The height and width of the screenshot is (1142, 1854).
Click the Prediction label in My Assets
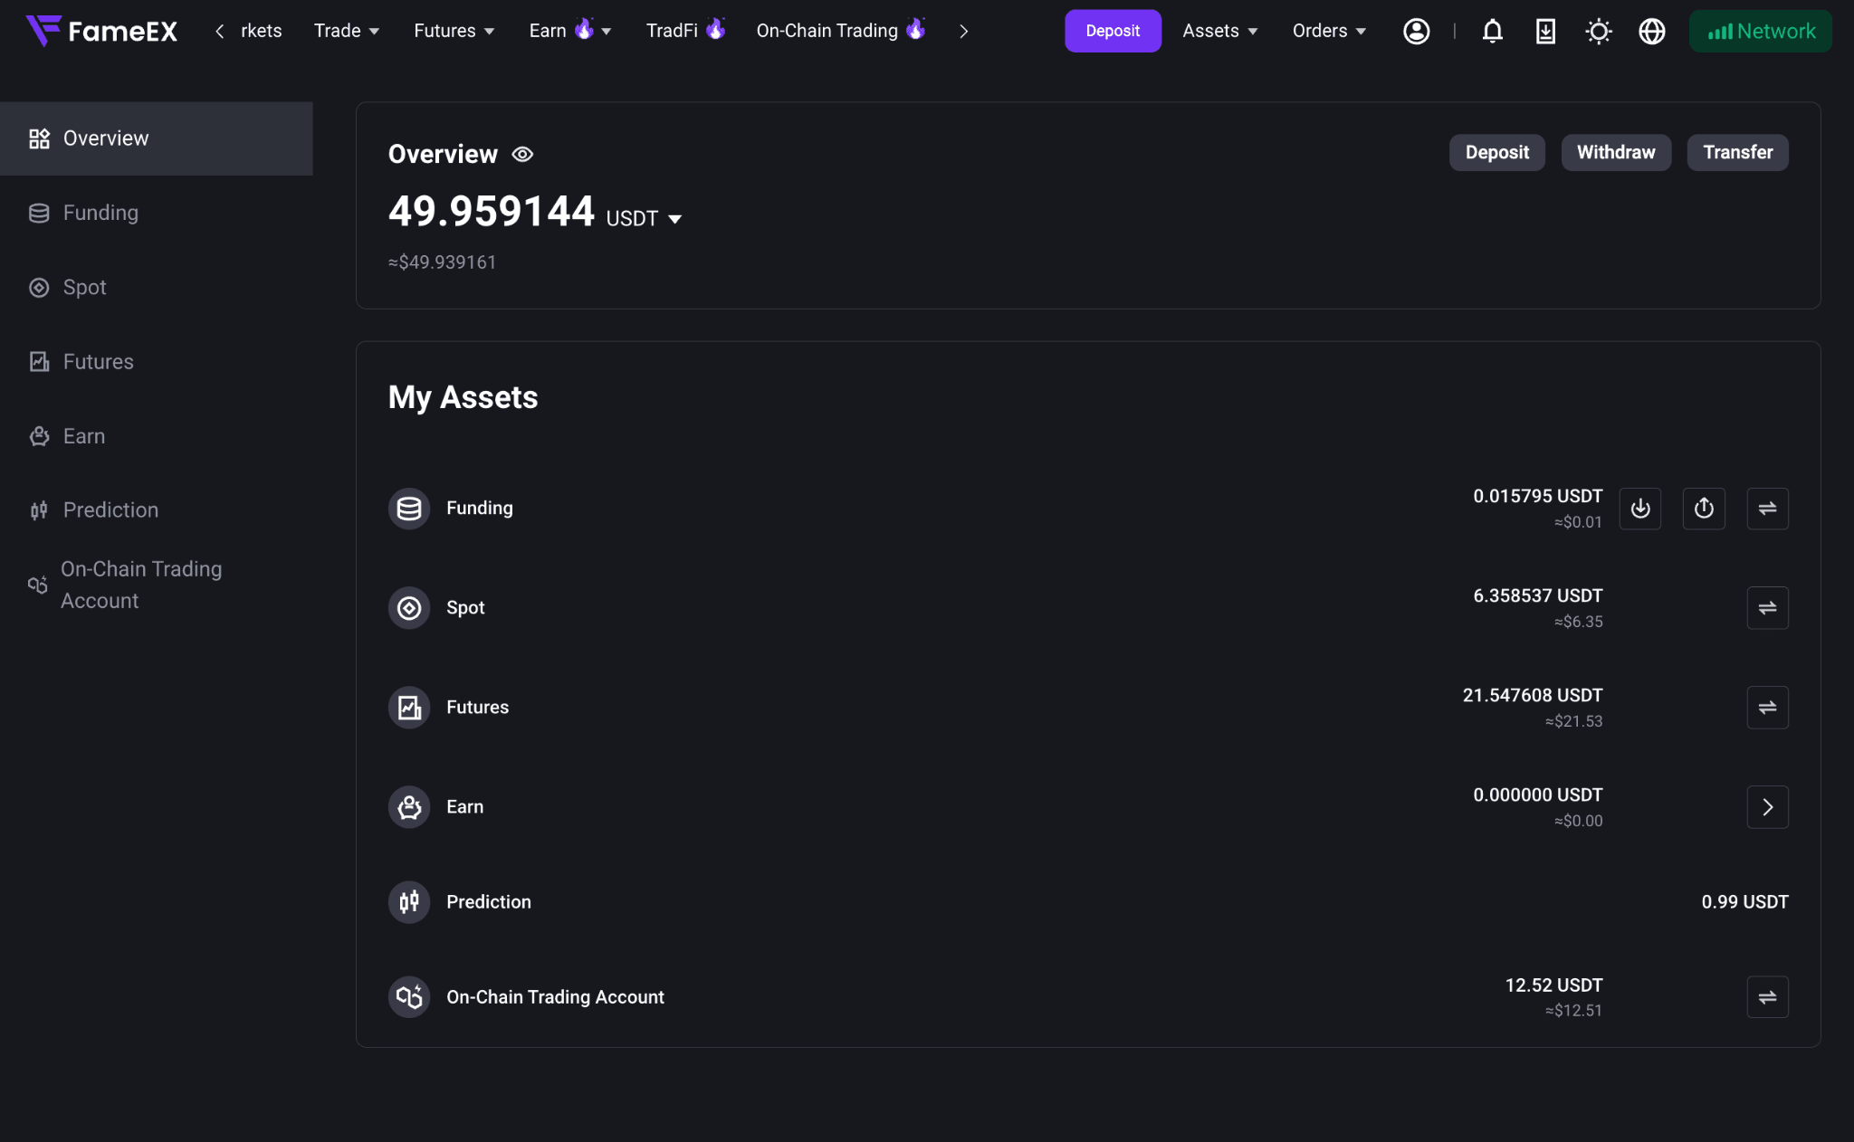489,902
